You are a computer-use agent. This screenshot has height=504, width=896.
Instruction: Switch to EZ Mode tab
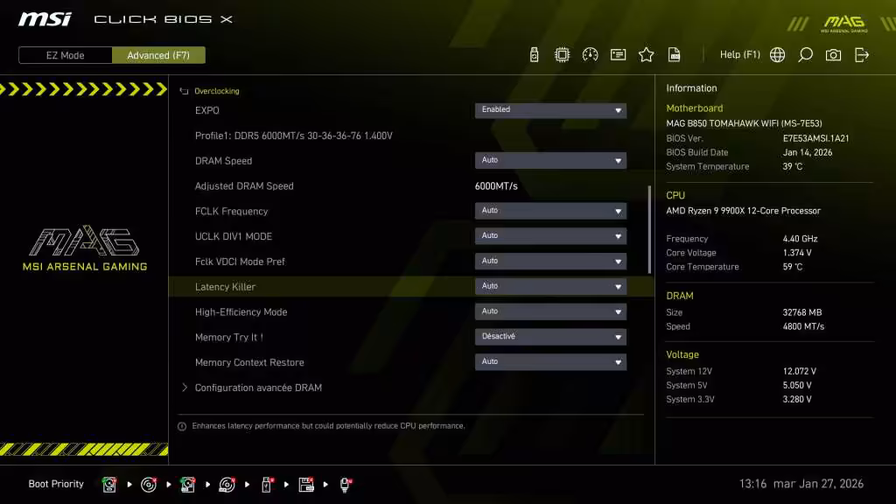pos(64,54)
